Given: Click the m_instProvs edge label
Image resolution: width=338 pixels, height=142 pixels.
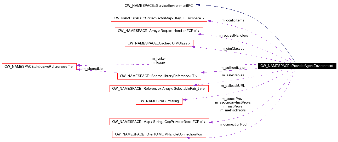Looking at the screenshot, I should (x=233, y=106).
